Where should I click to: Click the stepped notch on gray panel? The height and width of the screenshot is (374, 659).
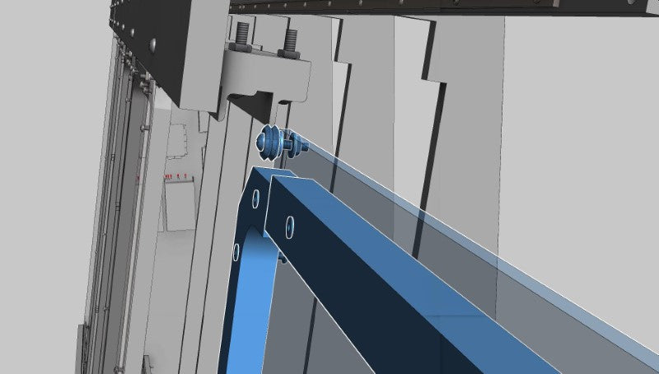428,77
